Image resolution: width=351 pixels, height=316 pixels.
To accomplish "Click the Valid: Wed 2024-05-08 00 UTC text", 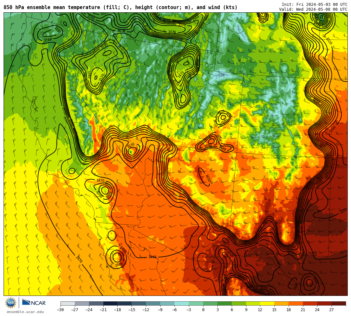I will tap(313, 9).
